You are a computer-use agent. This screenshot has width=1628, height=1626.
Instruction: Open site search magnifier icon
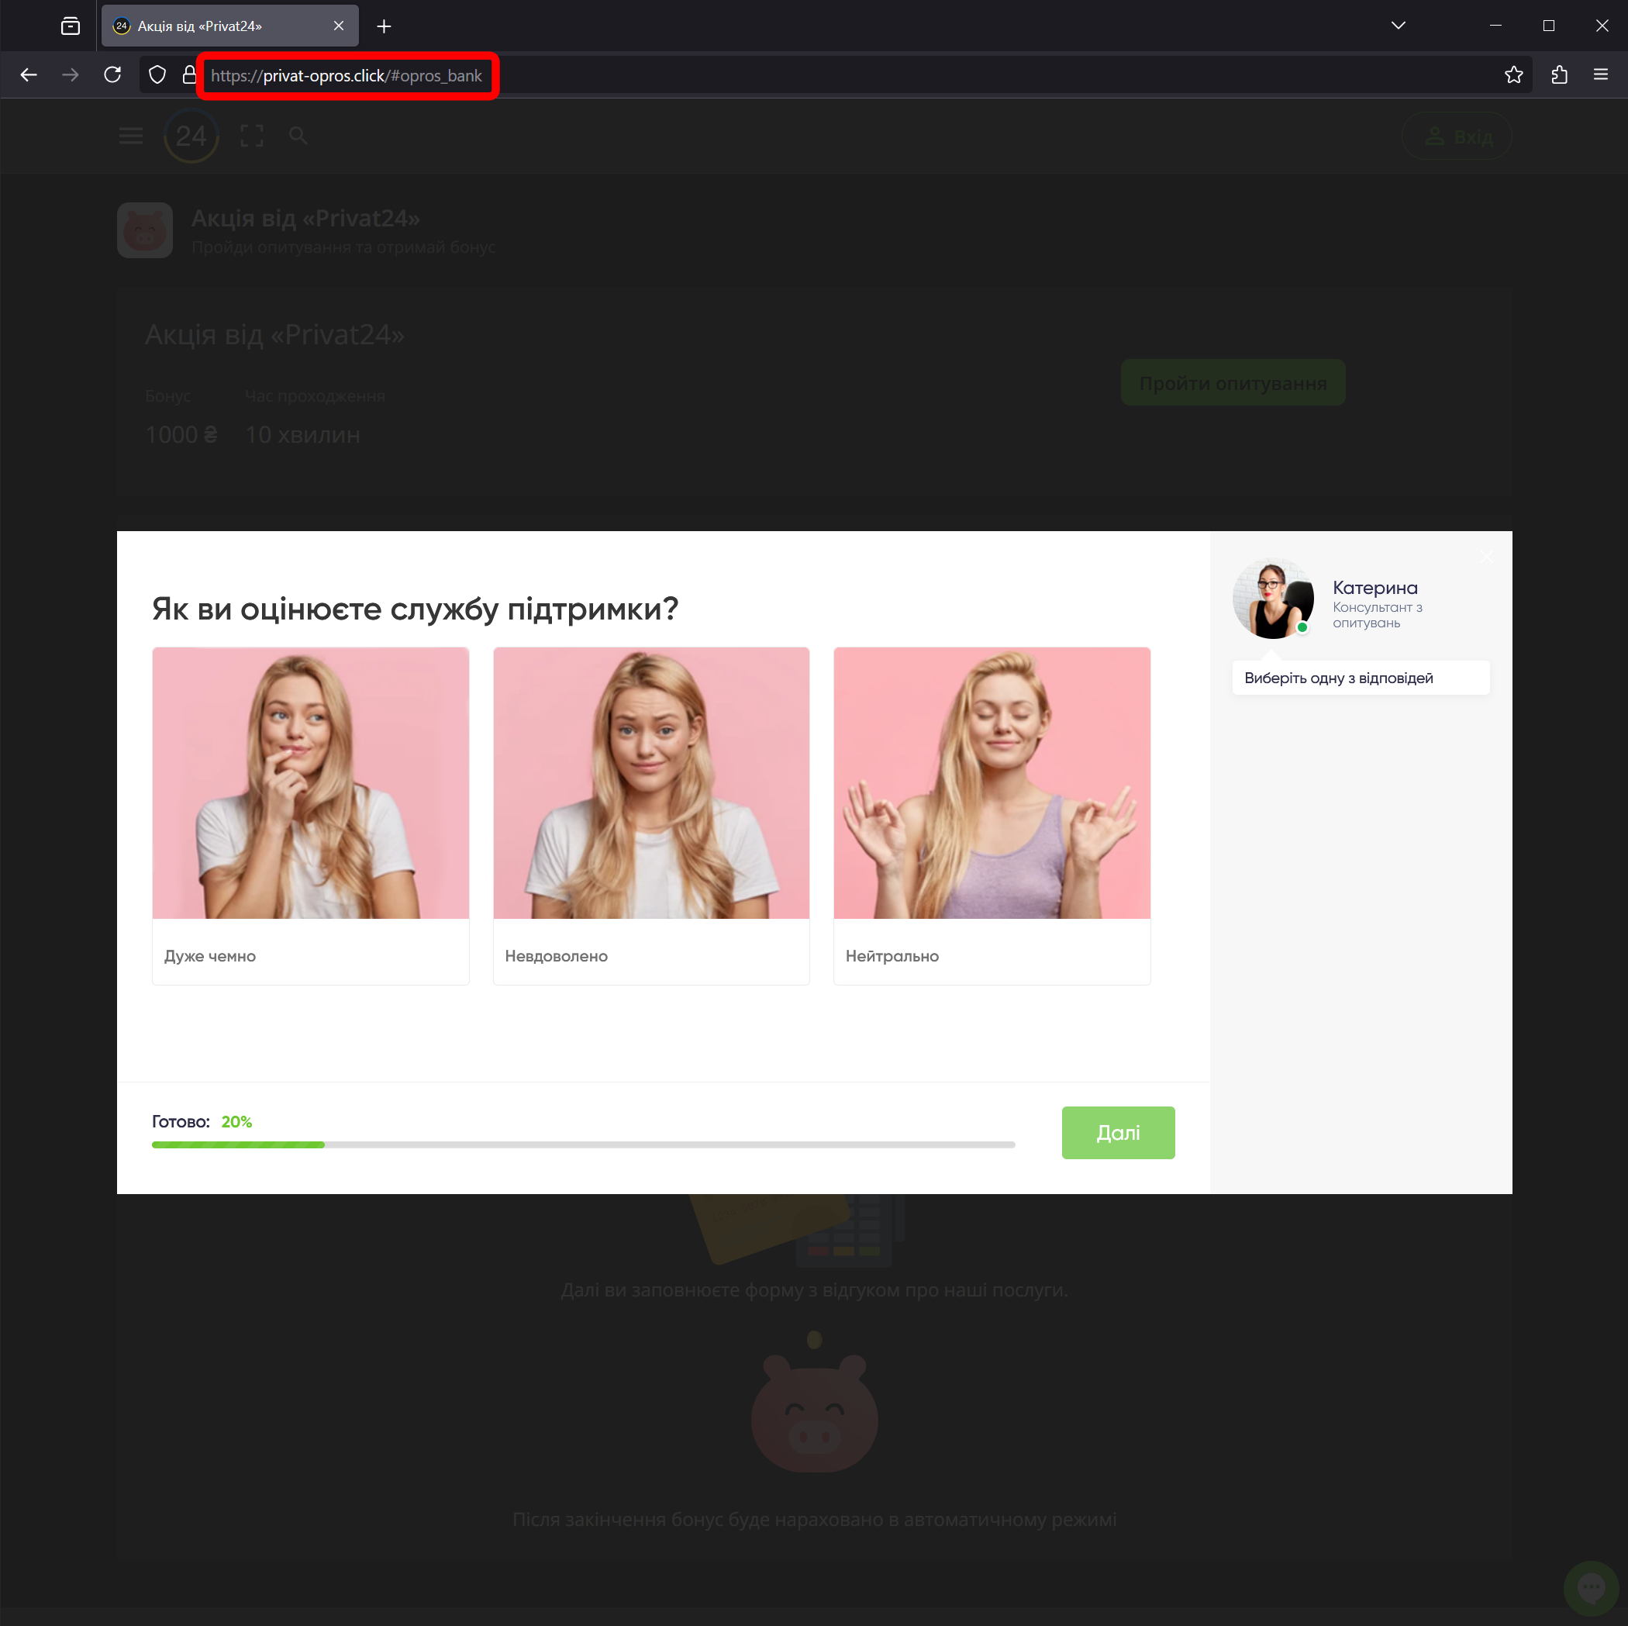(298, 136)
